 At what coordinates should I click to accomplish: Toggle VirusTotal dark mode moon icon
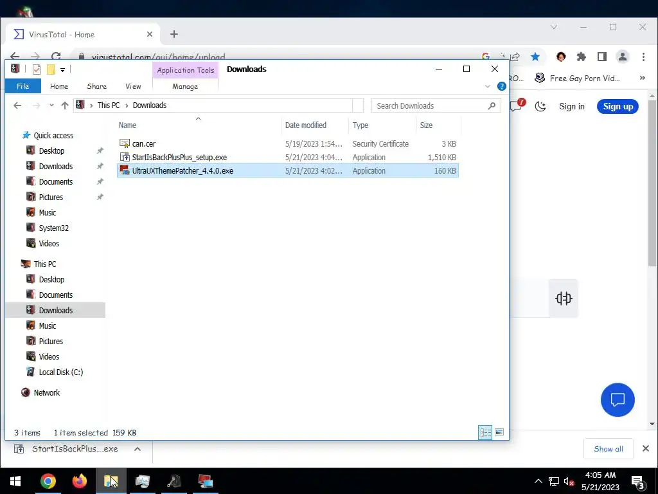coord(540,106)
